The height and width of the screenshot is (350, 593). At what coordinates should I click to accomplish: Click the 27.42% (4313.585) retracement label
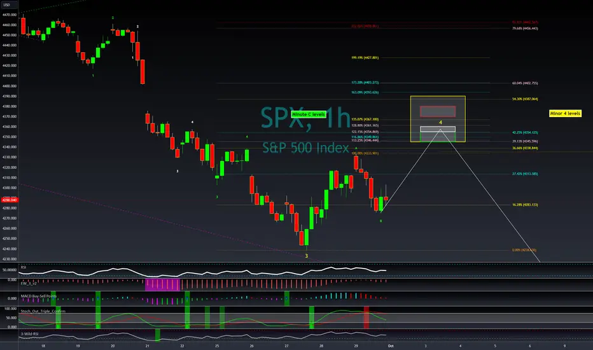pos(525,174)
